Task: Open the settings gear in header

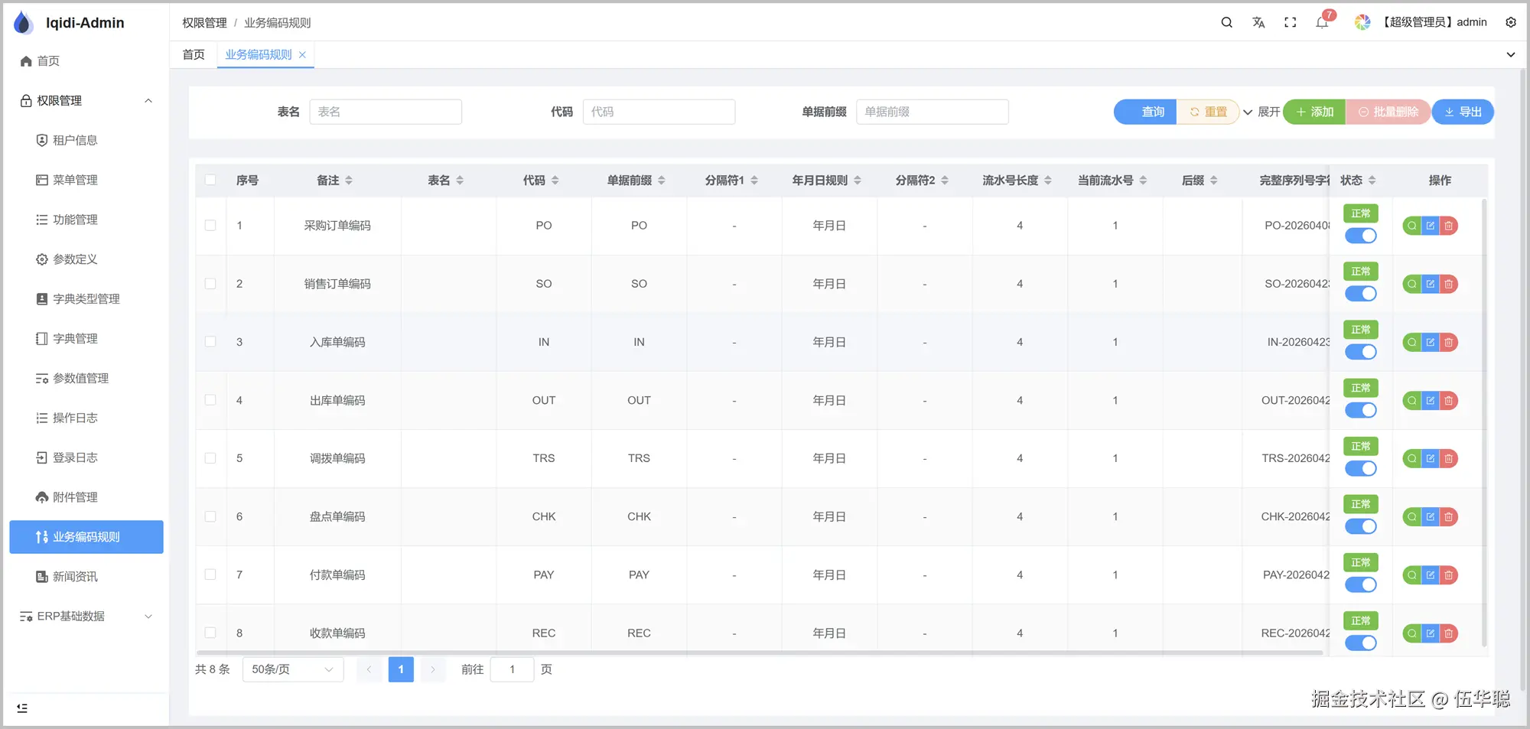Action: pyautogui.click(x=1511, y=22)
